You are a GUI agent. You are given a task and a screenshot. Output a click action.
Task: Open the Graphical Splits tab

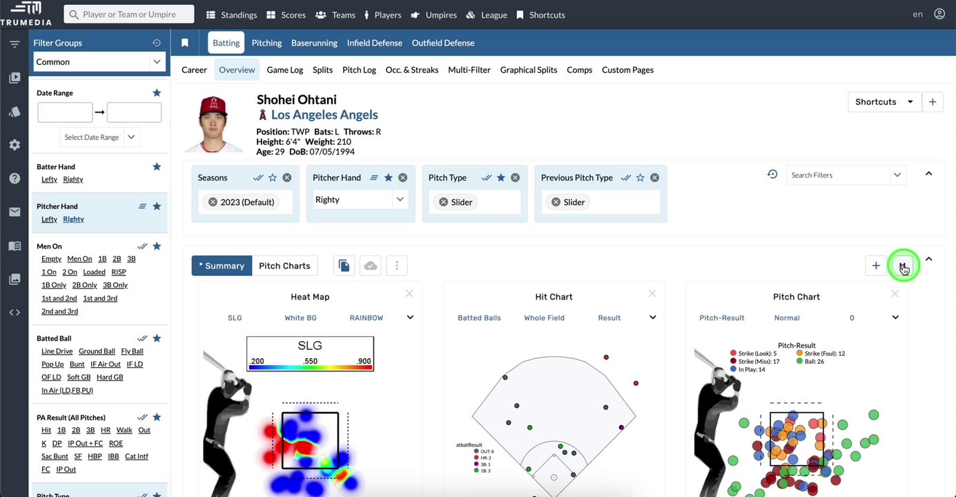pos(529,70)
